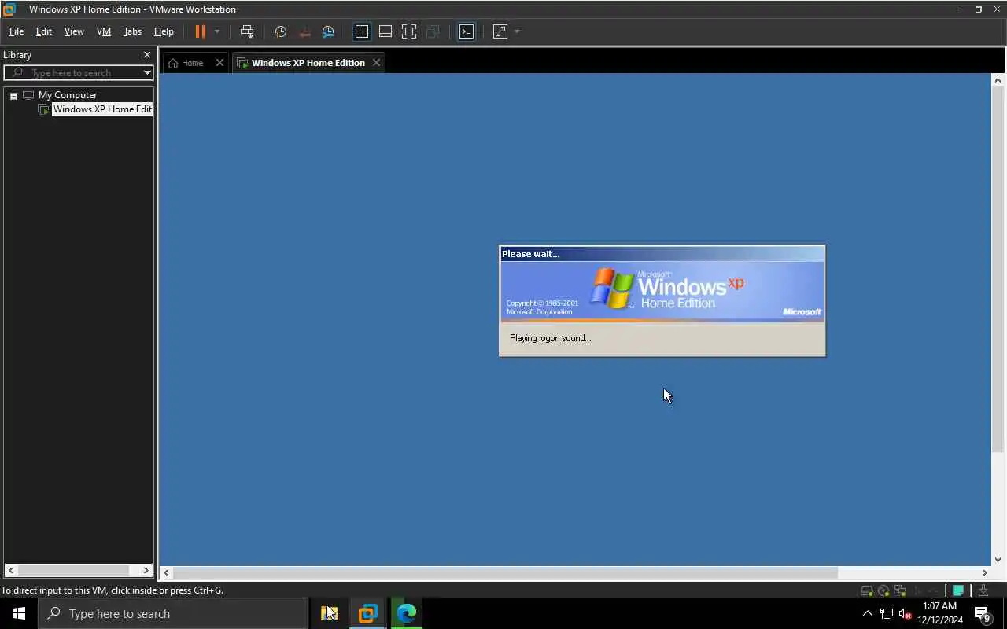Viewport: 1007px width, 629px height.
Task: Click the taskbar search box
Action: tap(173, 613)
